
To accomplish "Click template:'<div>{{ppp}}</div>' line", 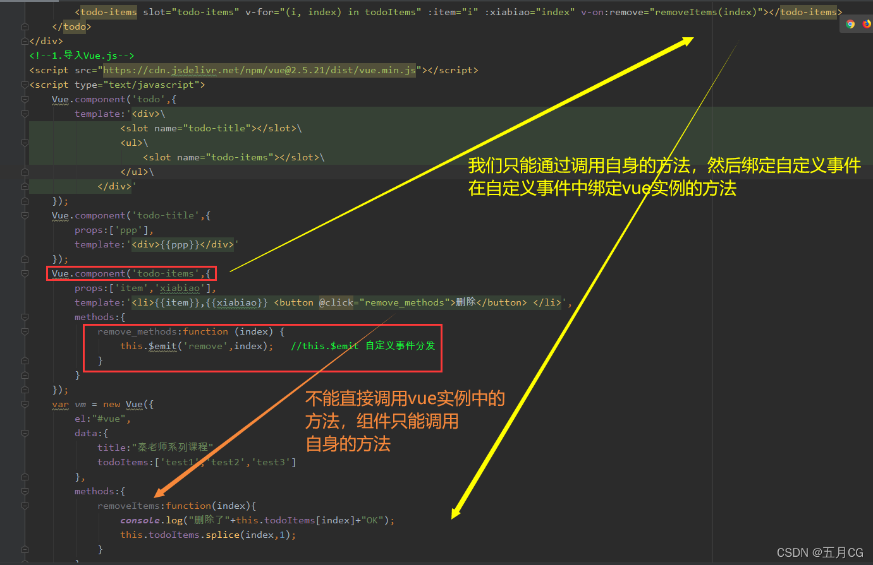I will click(157, 244).
